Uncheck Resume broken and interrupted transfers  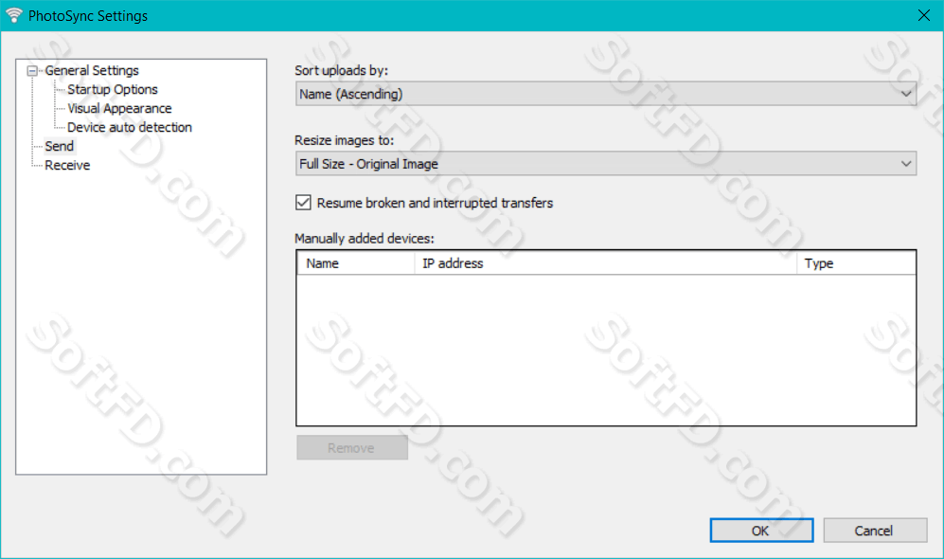303,203
